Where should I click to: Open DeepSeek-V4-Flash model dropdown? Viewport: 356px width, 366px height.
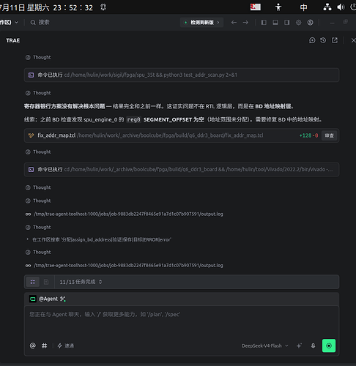[264, 346]
